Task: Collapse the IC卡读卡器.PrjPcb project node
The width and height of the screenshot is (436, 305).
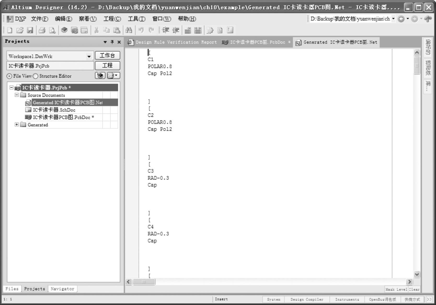Action: click(x=11, y=87)
